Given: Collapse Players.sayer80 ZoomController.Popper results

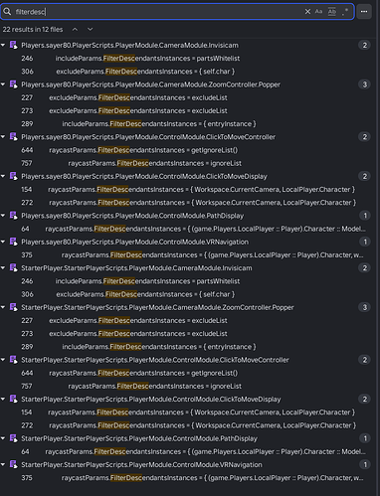Looking at the screenshot, I should (3, 84).
